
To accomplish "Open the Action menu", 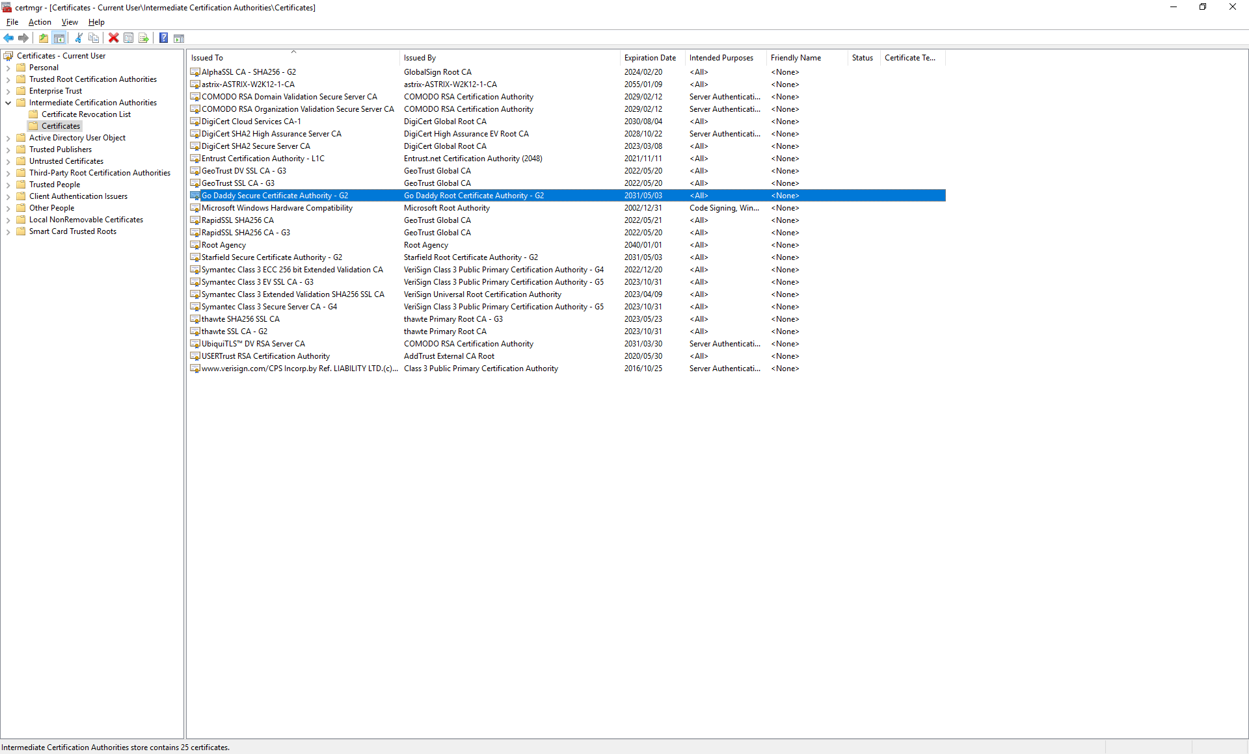I will [x=40, y=22].
